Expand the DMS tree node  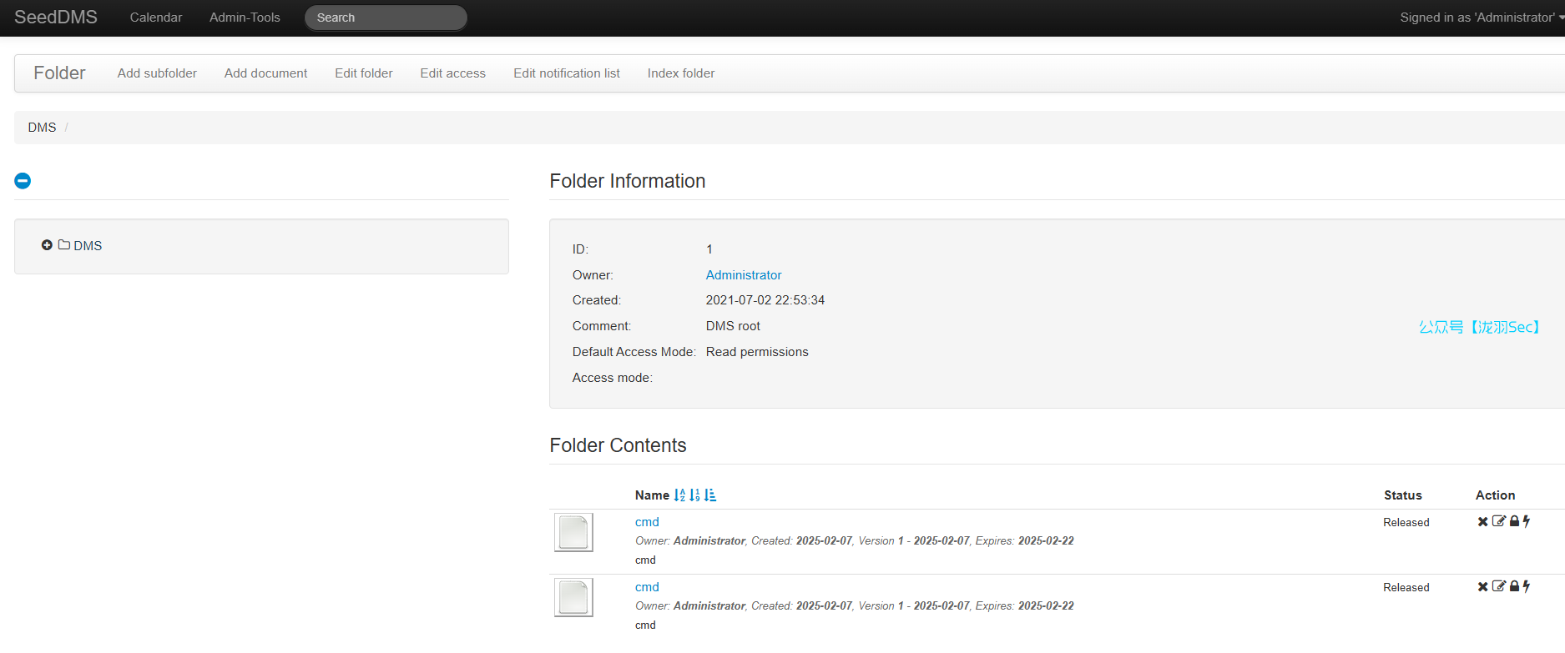point(47,245)
